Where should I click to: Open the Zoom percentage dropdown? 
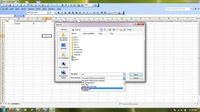click(93, 5)
